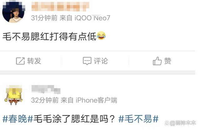Tap the 转发 repost label
This screenshot has width=200, height=130.
tap(34, 61)
